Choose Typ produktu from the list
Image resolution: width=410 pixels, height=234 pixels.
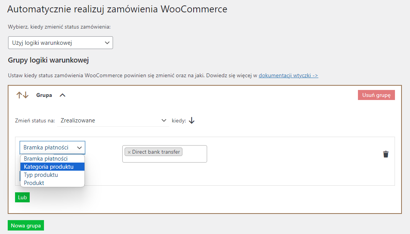coord(52,175)
